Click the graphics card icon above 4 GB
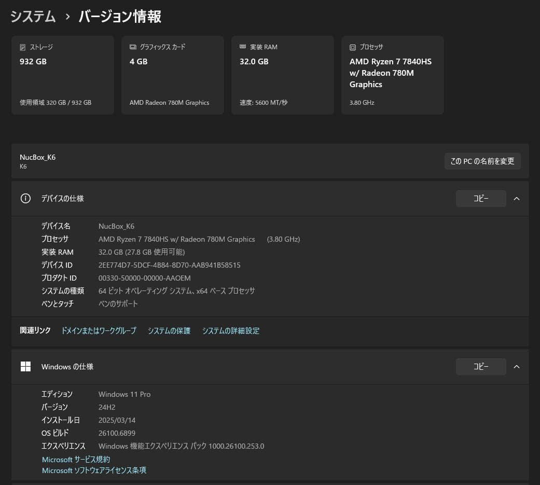The width and height of the screenshot is (540, 485). [132, 47]
